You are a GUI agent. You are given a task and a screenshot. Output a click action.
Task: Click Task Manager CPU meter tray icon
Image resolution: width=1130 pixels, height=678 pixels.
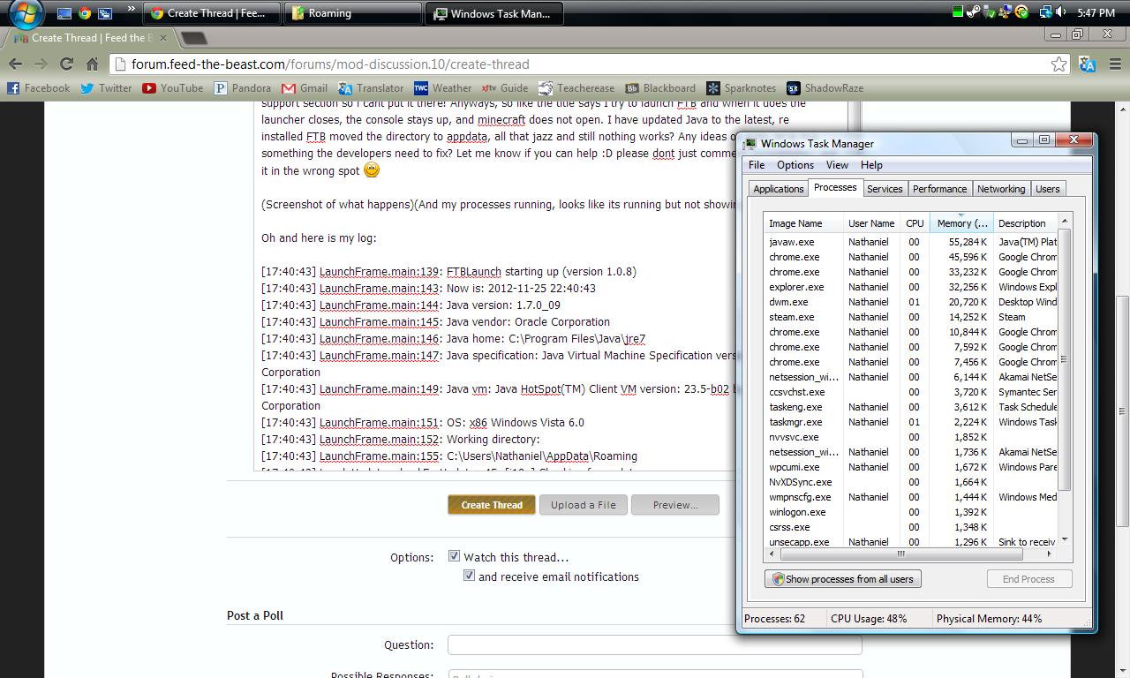[x=957, y=12]
